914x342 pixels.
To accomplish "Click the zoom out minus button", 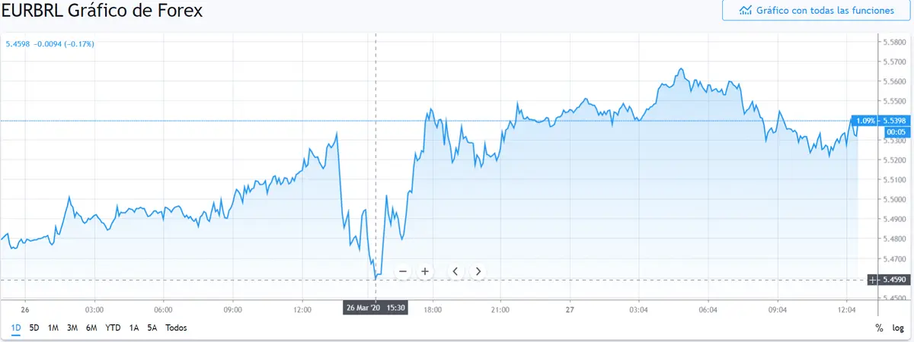I will pos(403,271).
